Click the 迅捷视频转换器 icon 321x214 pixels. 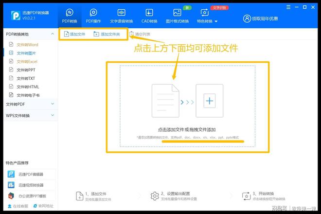coord(11,185)
